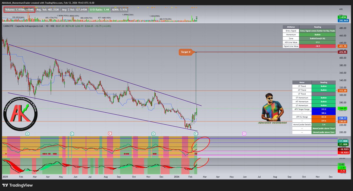Click the red -18.9 Signal Line cell

317,46
